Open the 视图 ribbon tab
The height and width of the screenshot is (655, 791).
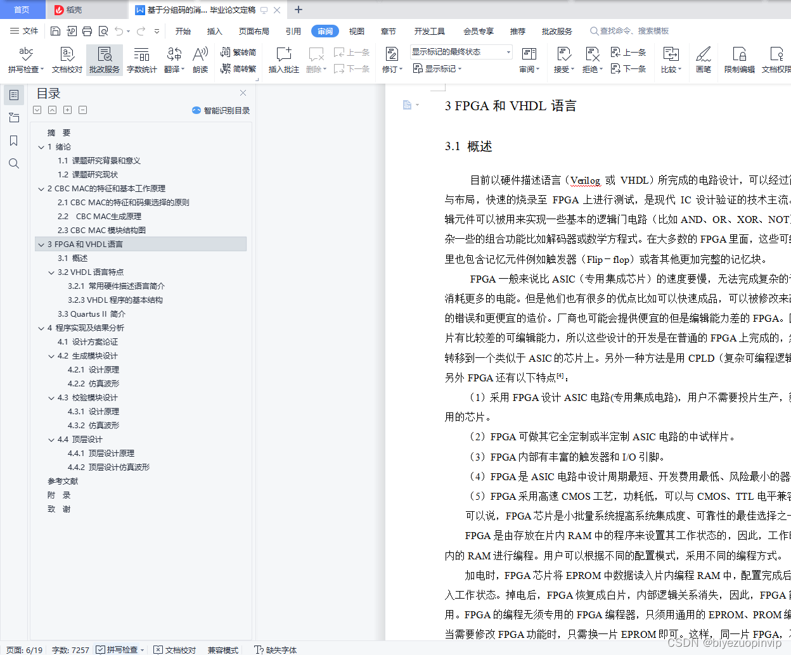coord(357,31)
